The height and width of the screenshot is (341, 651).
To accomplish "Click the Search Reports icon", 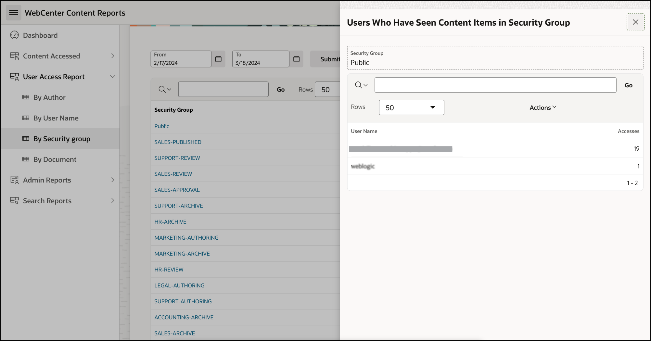I will pyautogui.click(x=14, y=201).
